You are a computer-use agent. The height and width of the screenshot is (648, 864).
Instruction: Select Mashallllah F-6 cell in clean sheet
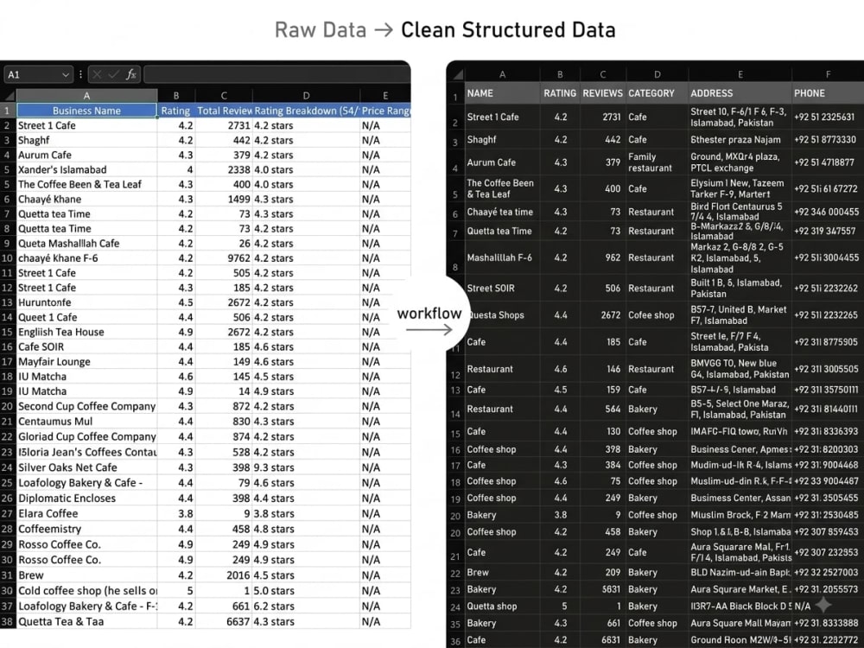pyautogui.click(x=502, y=257)
